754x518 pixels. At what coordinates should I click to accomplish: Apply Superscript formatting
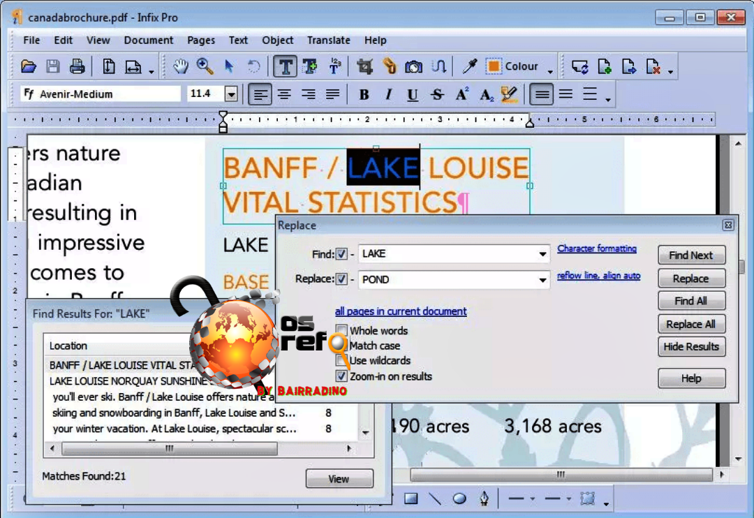click(461, 94)
